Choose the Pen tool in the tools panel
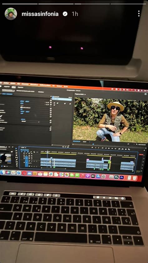The width and height of the screenshot is (148, 263). (17, 160)
